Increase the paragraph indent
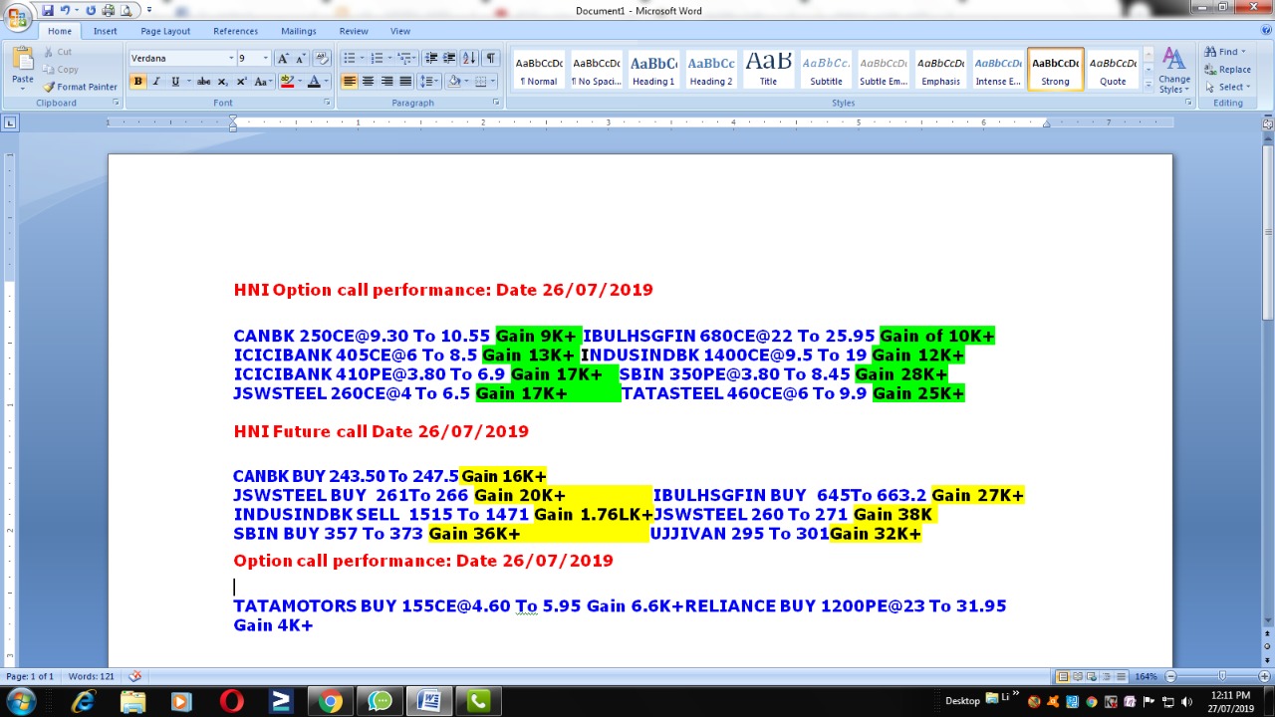The height and width of the screenshot is (717, 1275). [449, 59]
